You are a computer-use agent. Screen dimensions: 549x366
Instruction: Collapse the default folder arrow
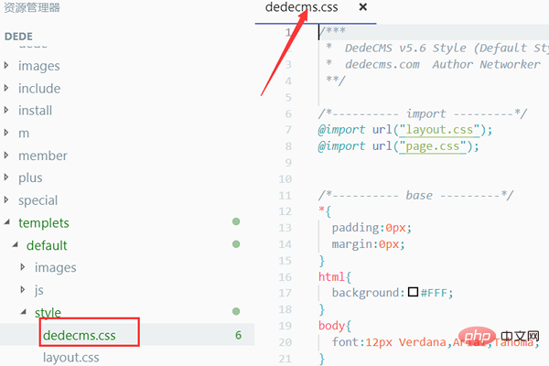pyautogui.click(x=15, y=244)
